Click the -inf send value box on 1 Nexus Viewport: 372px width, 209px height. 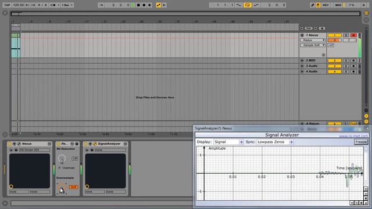click(x=331, y=45)
